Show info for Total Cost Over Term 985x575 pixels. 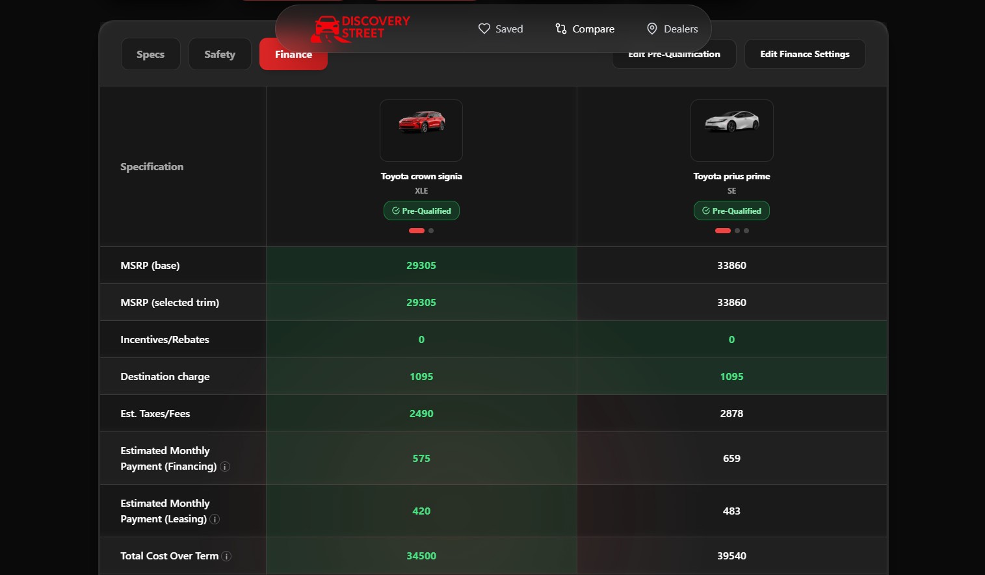click(x=226, y=556)
